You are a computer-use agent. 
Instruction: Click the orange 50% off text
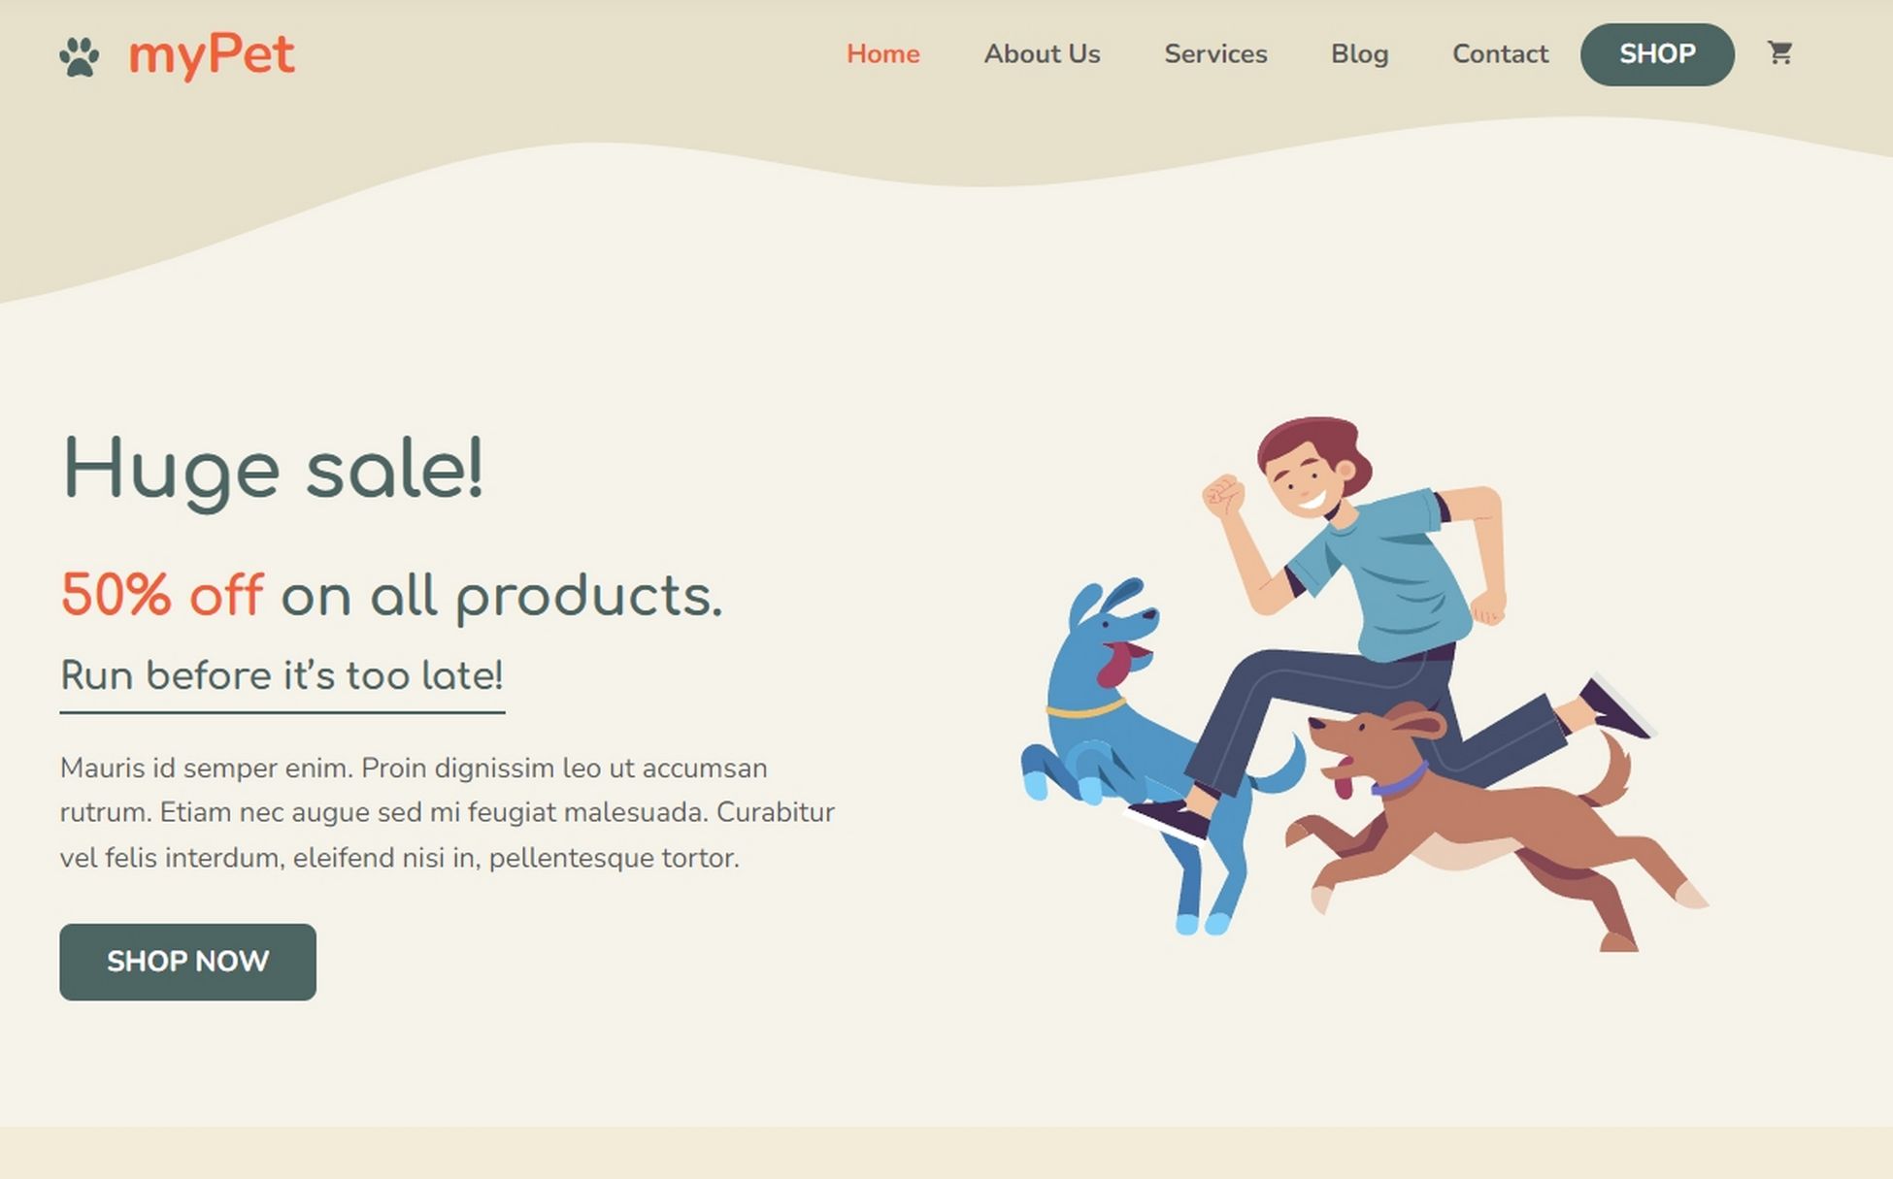pyautogui.click(x=162, y=595)
